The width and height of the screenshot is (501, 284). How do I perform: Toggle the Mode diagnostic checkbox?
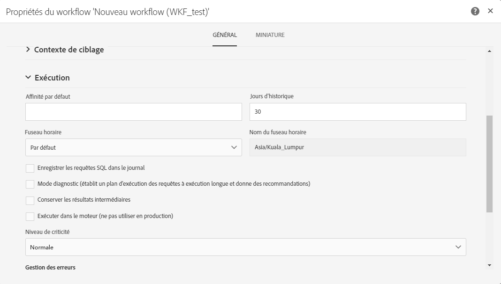tap(30, 184)
